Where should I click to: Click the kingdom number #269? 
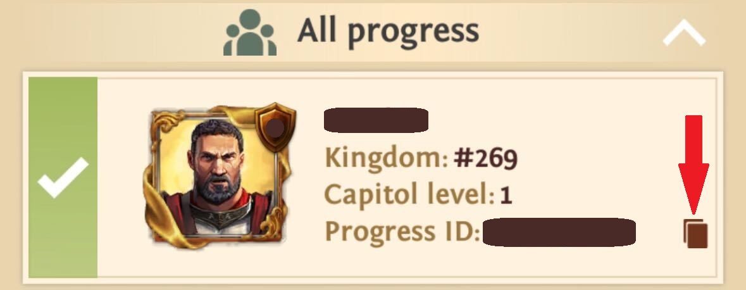click(x=485, y=158)
